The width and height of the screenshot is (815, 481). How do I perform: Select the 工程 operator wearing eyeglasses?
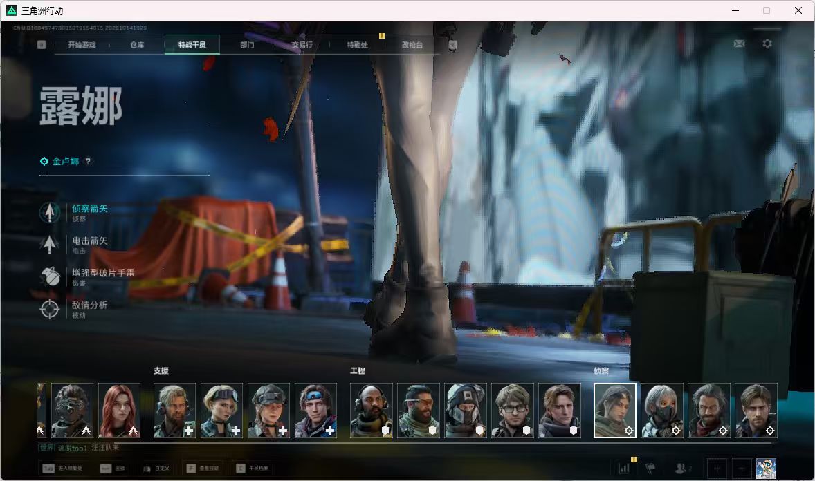coord(513,411)
